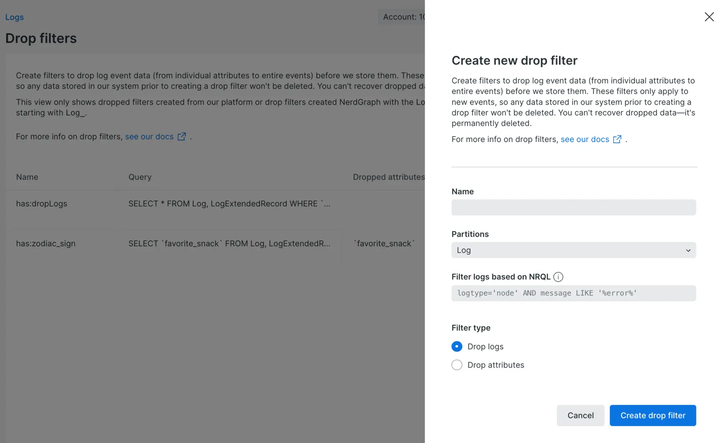Click external link icon in background docs link
The image size is (718, 443).
181,137
